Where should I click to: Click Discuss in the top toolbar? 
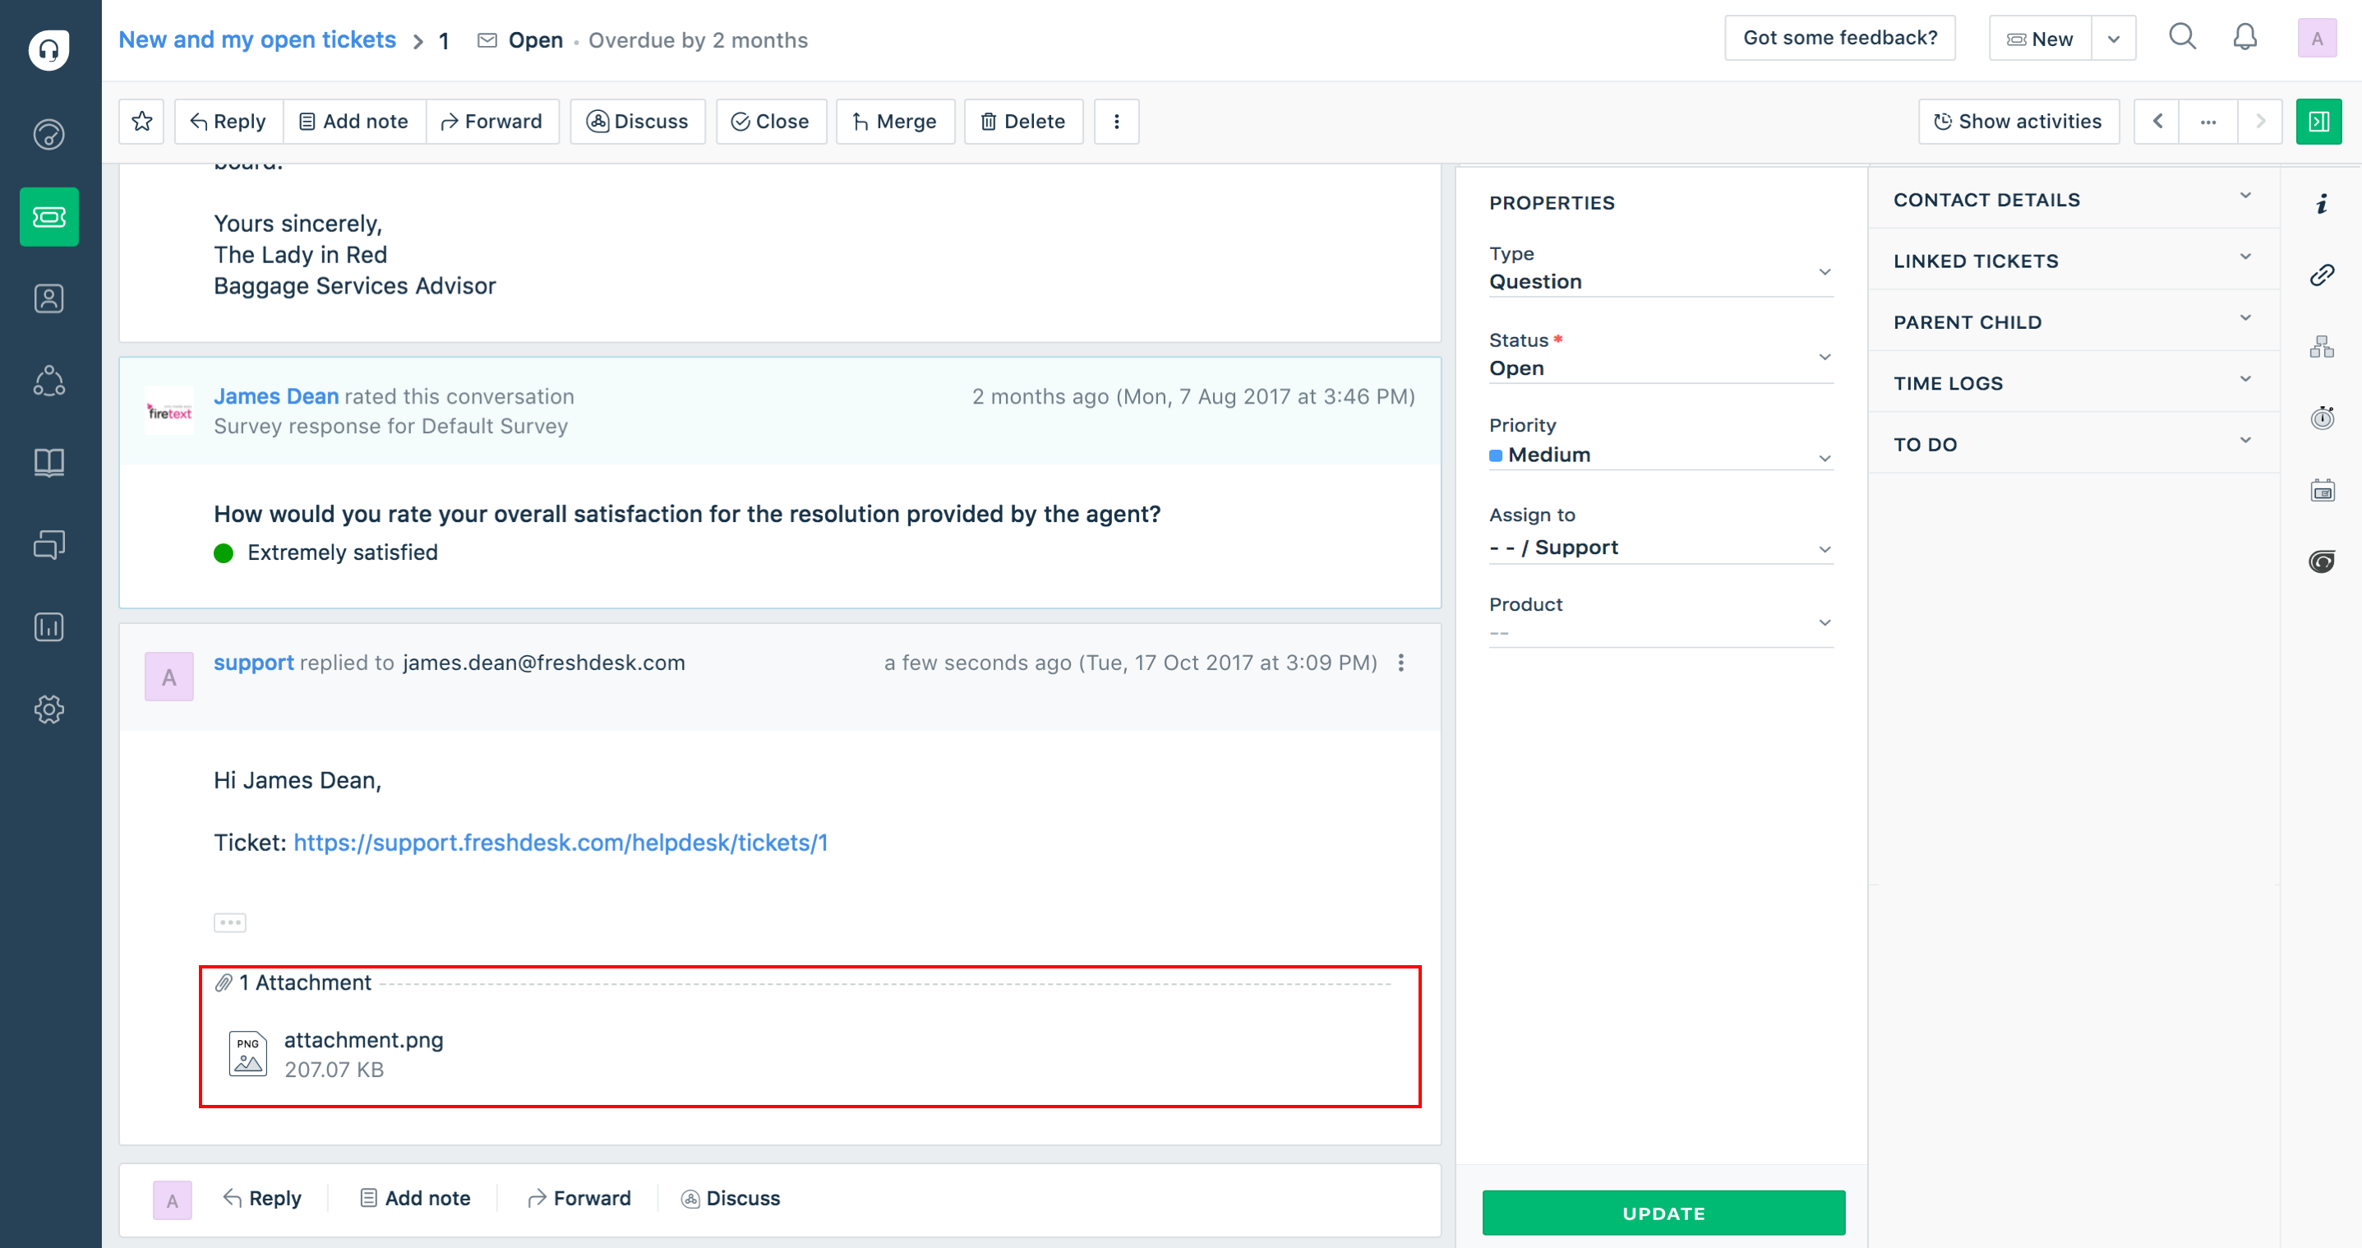coord(639,121)
